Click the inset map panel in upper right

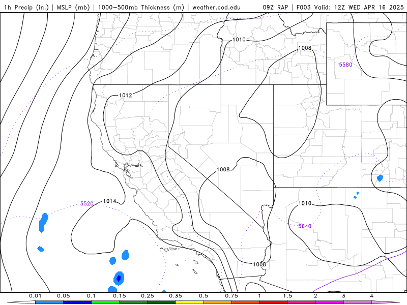coord(366,64)
